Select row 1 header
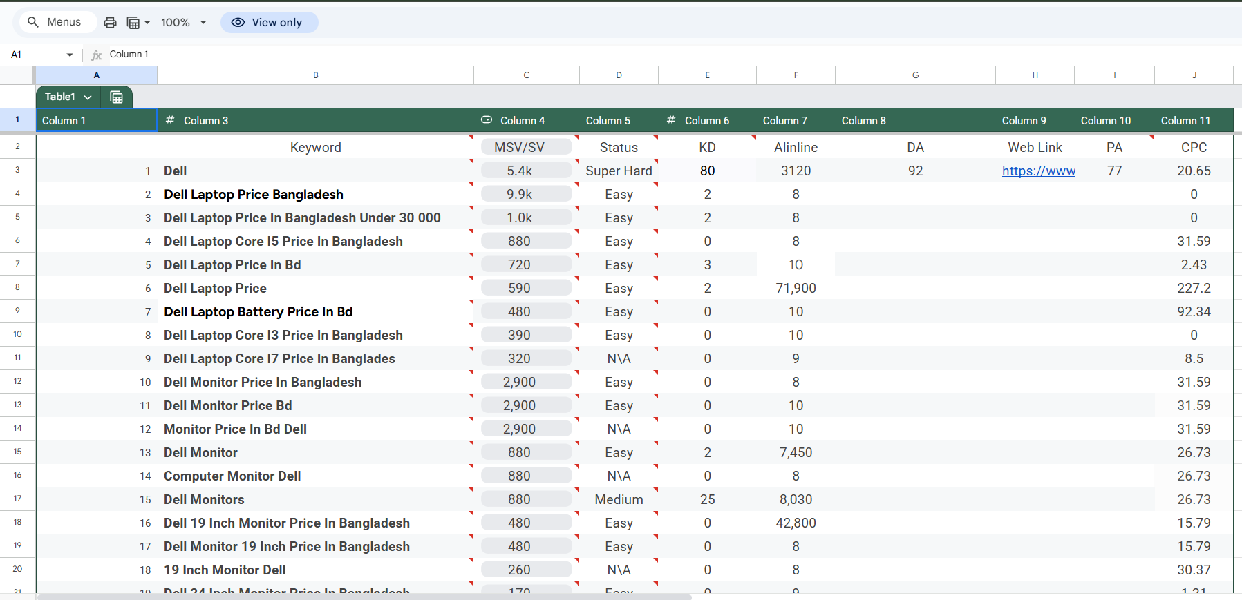The image size is (1242, 600). (x=18, y=120)
